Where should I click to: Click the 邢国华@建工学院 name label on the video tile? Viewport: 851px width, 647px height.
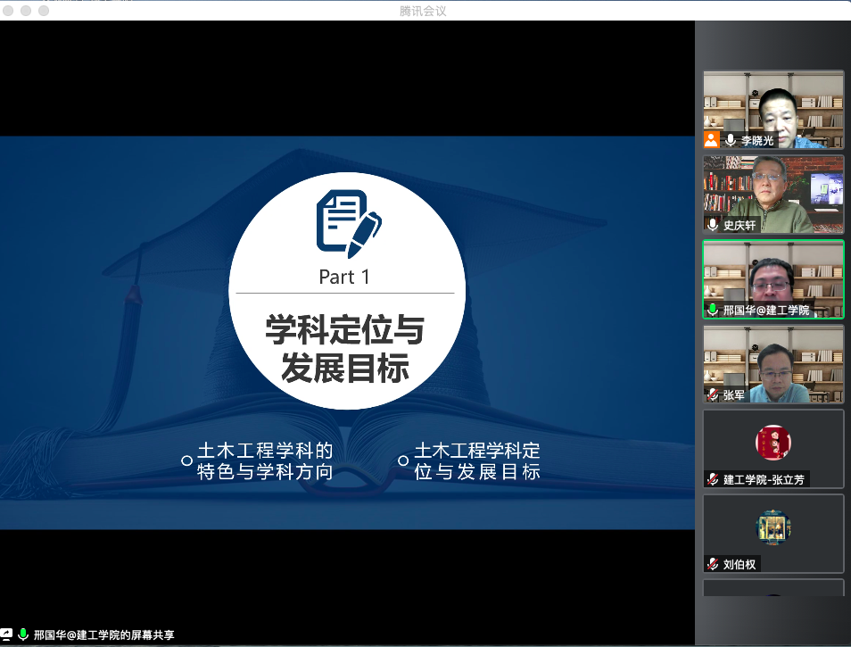(x=765, y=310)
